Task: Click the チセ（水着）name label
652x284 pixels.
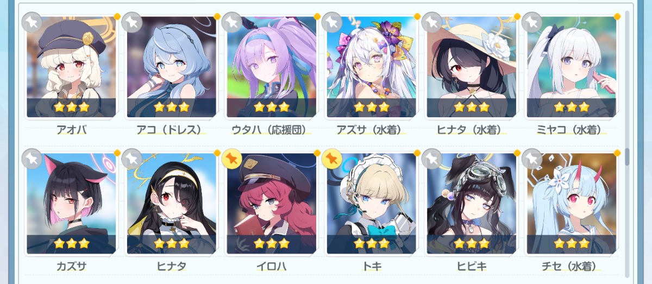Action: tap(571, 266)
